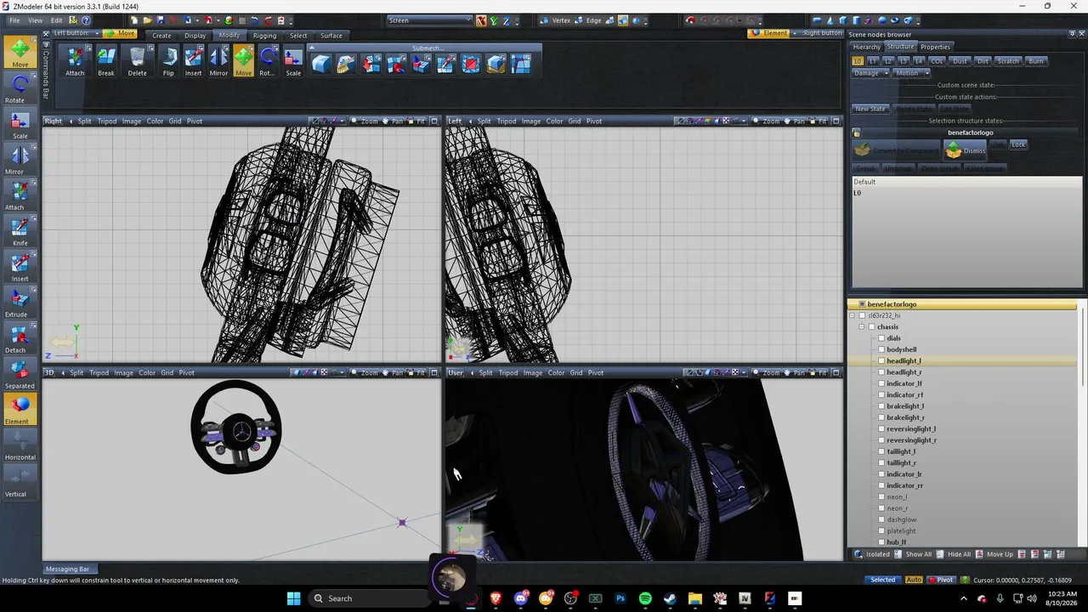Image resolution: width=1088 pixels, height=612 pixels.
Task: Click the Flip tool in Modify ribbon
Action: [168, 61]
